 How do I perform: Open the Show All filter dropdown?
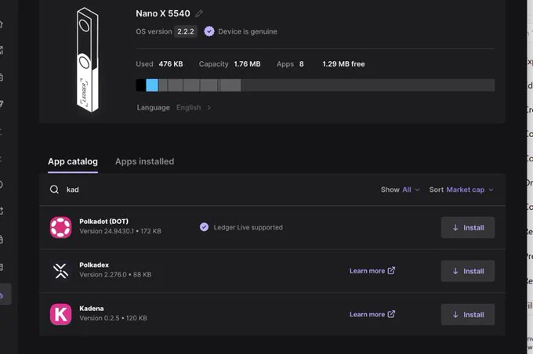(401, 190)
